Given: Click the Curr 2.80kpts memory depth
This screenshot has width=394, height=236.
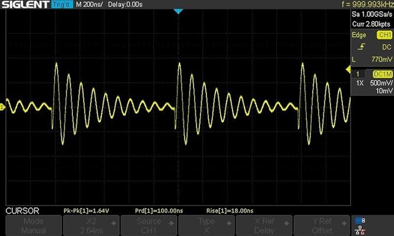Looking at the screenshot, I should pyautogui.click(x=371, y=24).
